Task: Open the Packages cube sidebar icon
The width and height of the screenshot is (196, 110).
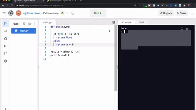Action: click(x=6, y=39)
